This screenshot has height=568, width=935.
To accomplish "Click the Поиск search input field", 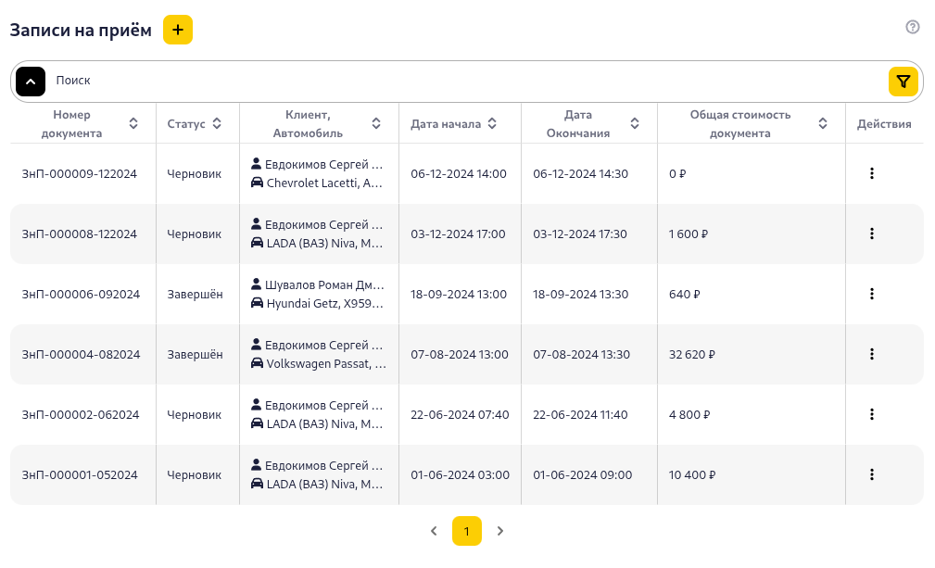I will tap(463, 82).
